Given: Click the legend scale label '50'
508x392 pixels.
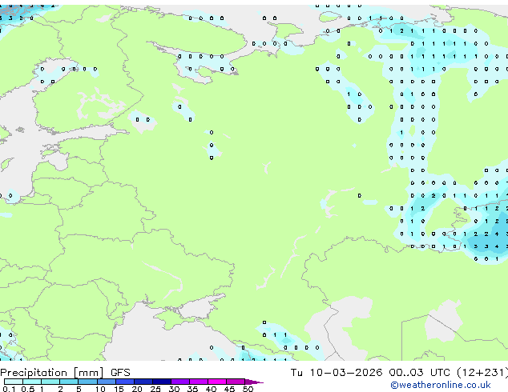Looking at the screenshot, I should pyautogui.click(x=248, y=389).
